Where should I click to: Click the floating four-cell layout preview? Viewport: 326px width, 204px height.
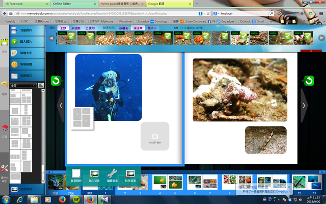click(82, 118)
